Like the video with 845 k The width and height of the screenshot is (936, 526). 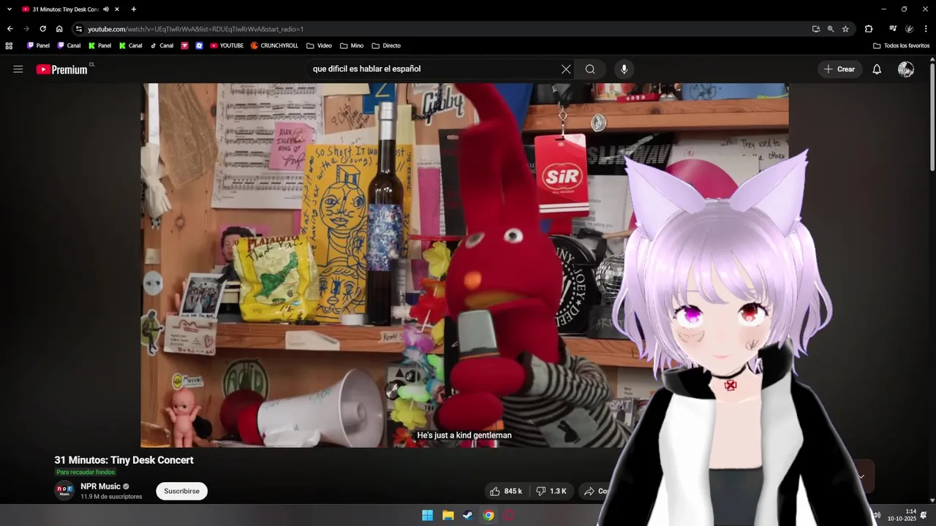tap(506, 491)
